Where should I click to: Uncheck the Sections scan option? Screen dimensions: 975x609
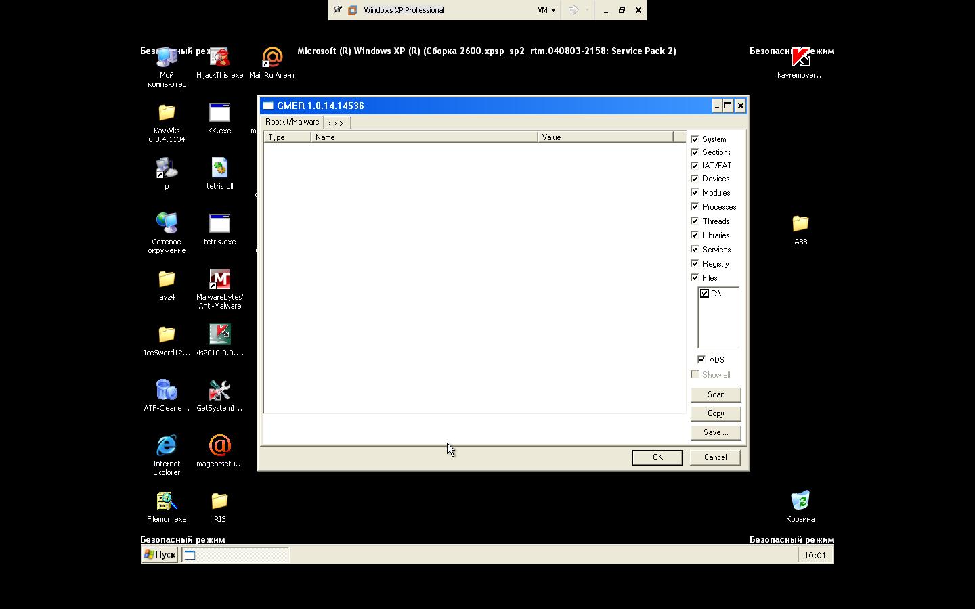[x=695, y=152]
